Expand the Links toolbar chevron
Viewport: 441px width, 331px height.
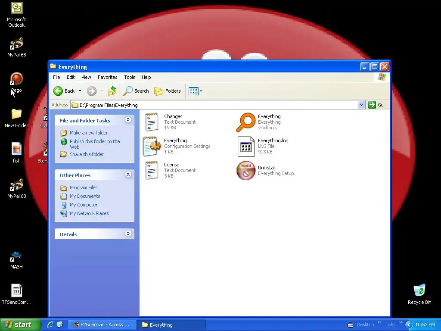point(401,322)
